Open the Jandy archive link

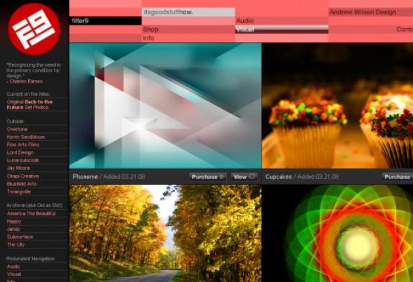[x=13, y=229]
